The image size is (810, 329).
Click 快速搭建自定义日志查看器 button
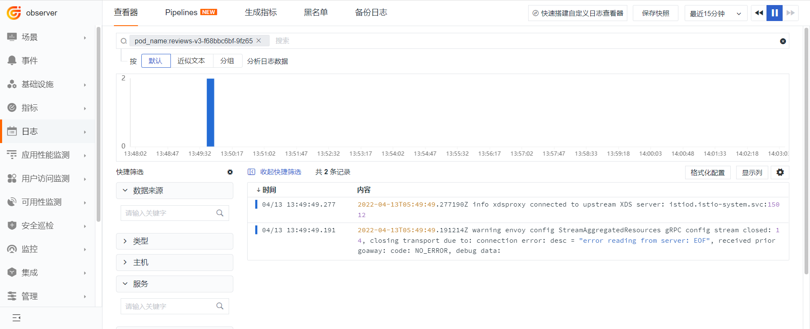(578, 13)
